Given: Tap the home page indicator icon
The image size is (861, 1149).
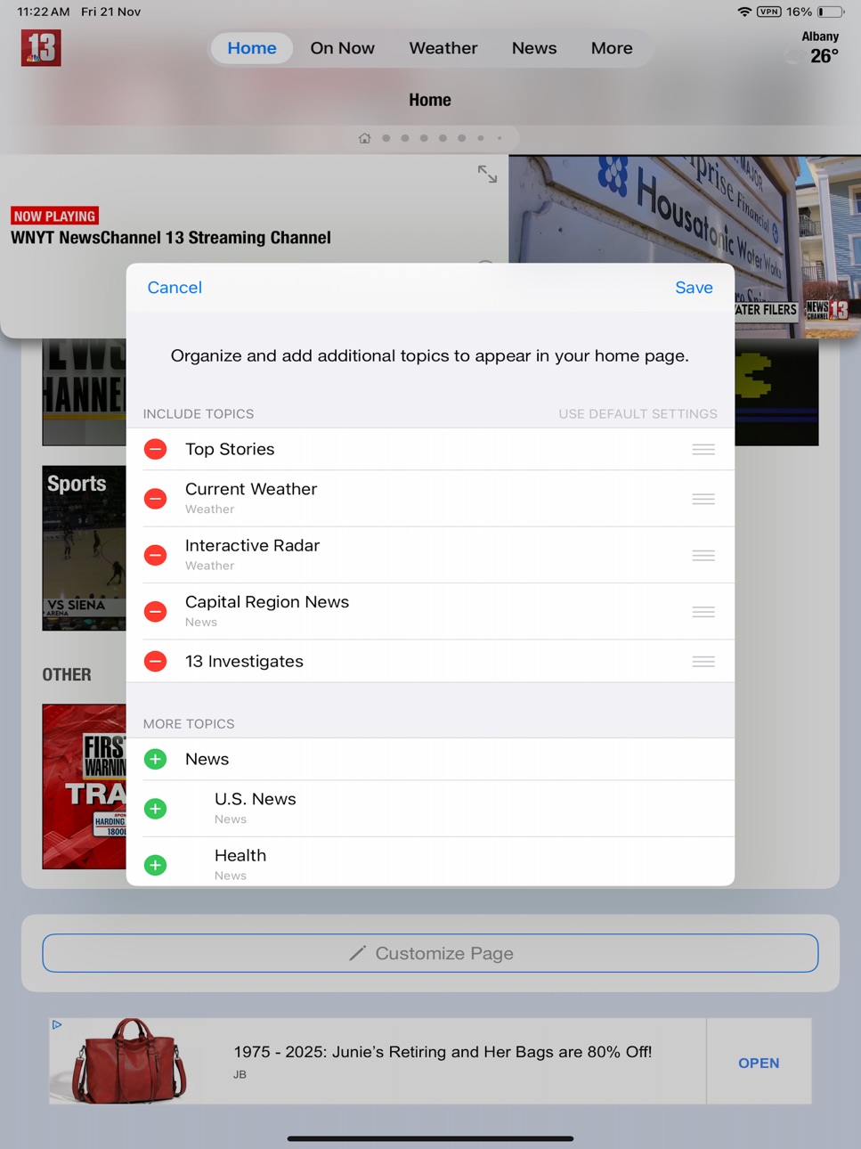Looking at the screenshot, I should (364, 138).
